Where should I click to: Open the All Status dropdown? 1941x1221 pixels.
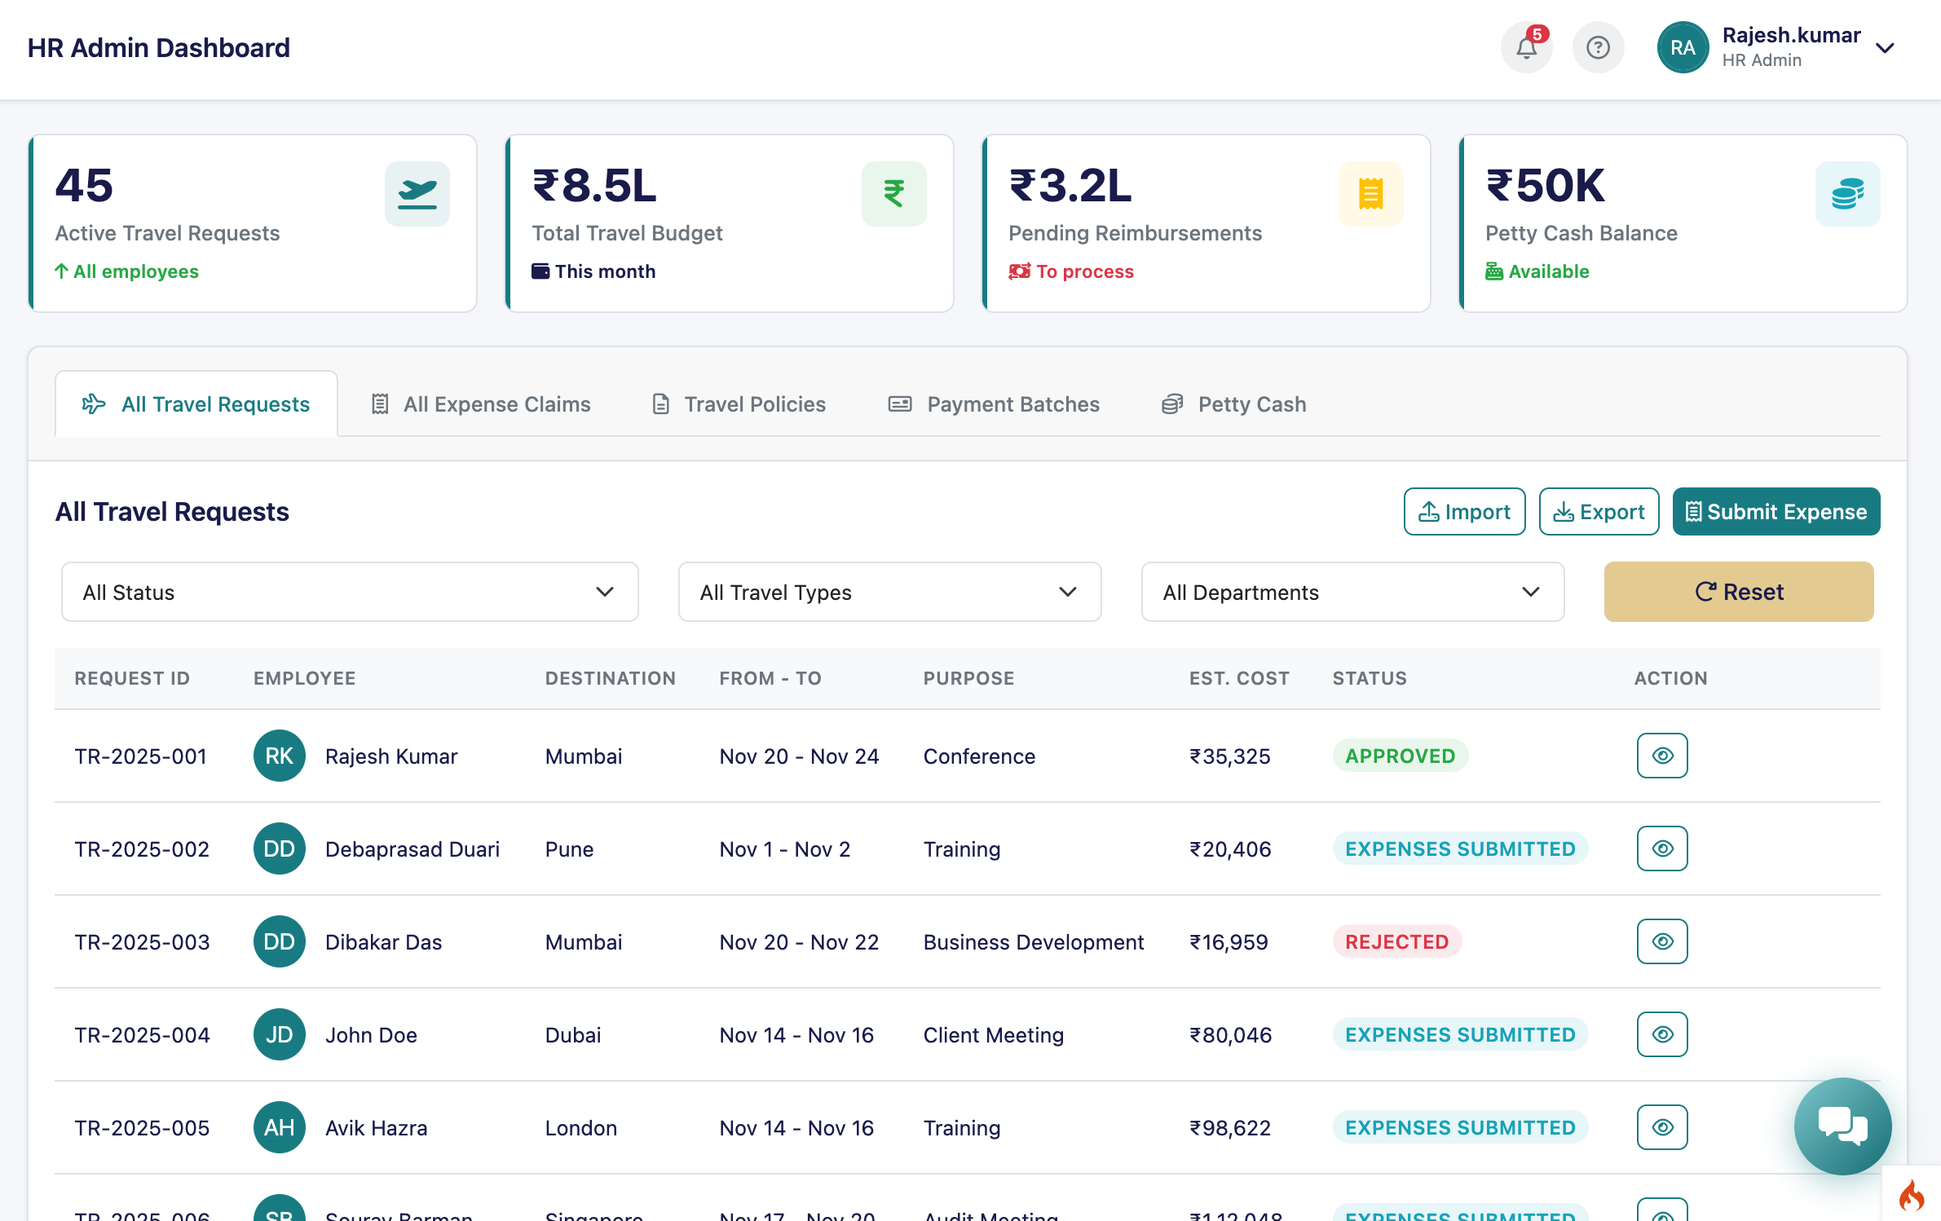click(349, 592)
